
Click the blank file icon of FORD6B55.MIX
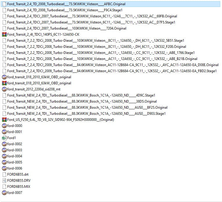(x=4, y=187)
